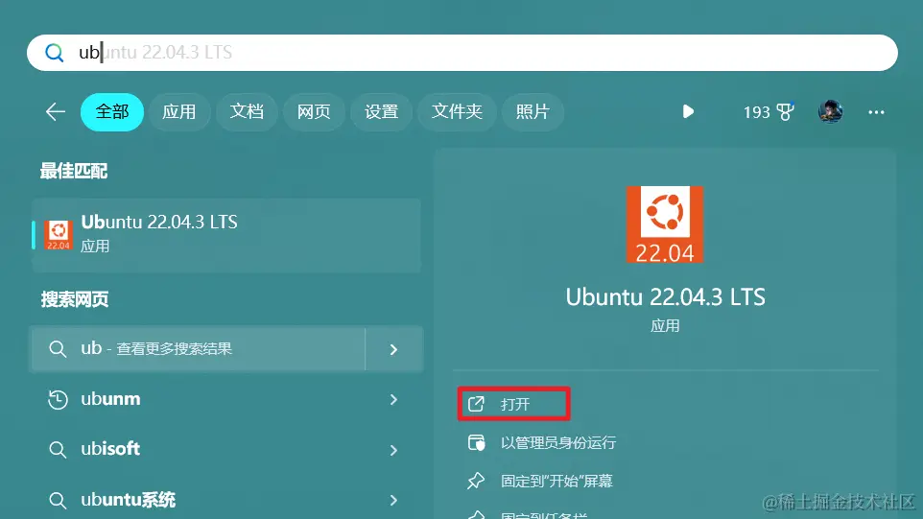
Task: Click the search text field containing 'ub'
Action: tap(462, 53)
